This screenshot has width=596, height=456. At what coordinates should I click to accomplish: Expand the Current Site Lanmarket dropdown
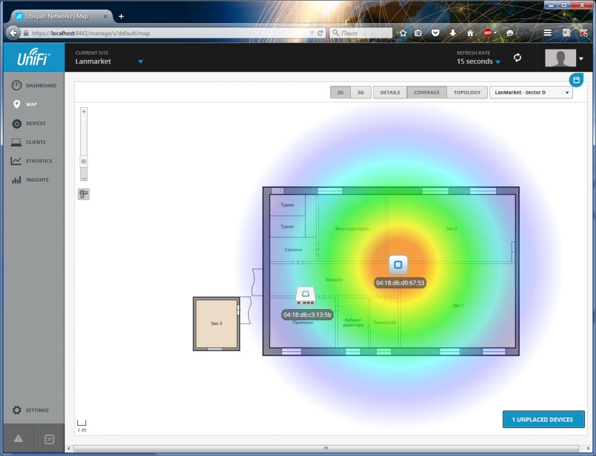click(140, 62)
